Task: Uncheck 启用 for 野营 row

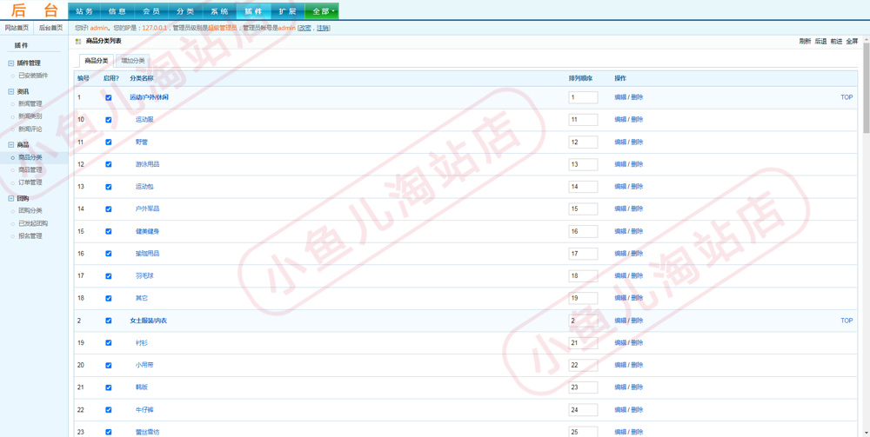Action: point(108,142)
